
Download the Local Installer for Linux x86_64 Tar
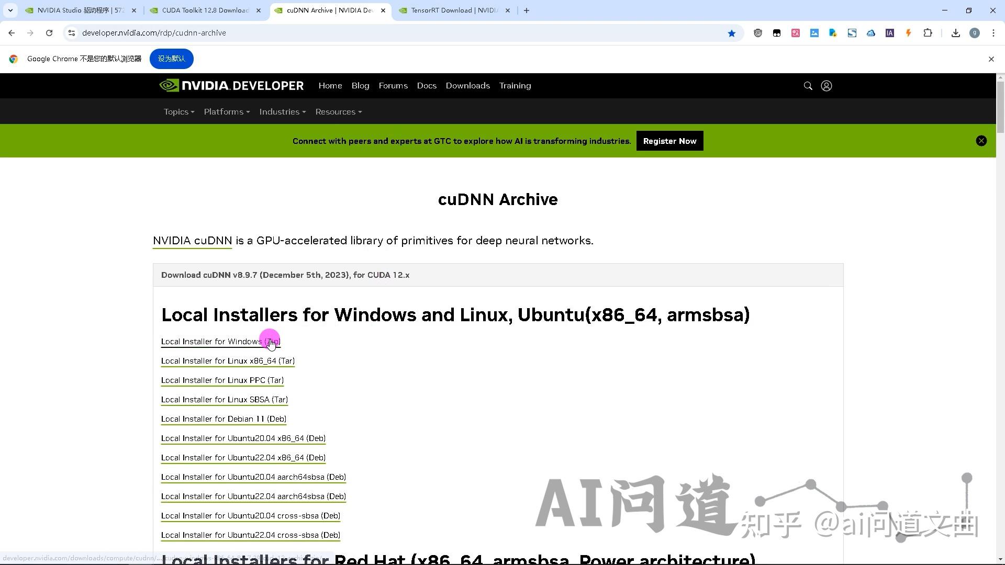(x=227, y=360)
